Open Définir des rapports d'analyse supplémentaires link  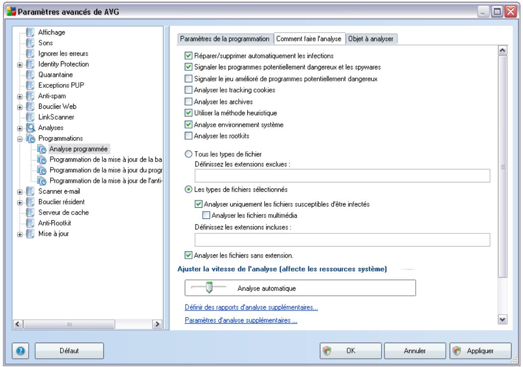(251, 307)
